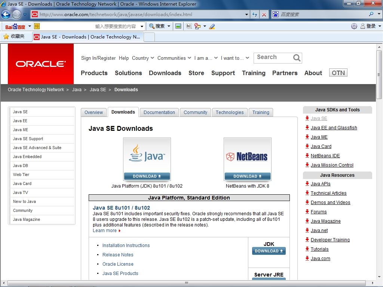Switch to the Technologies tab
Viewport: 383px width, 287px height.
[230, 112]
